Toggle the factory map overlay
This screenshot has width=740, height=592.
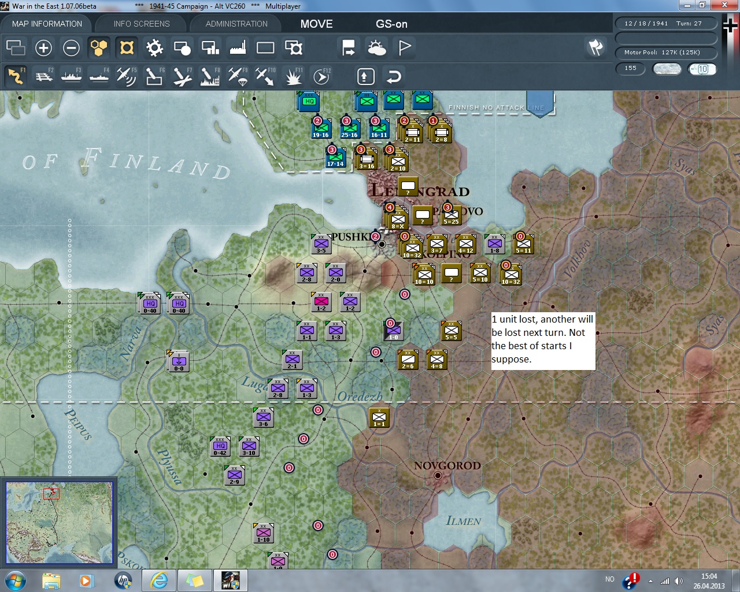point(238,47)
